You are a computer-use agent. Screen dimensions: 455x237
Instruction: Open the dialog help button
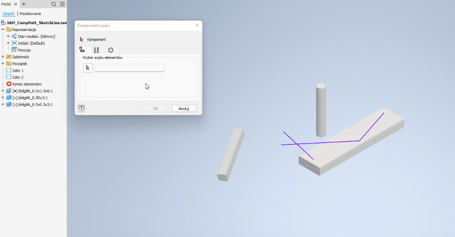81,108
